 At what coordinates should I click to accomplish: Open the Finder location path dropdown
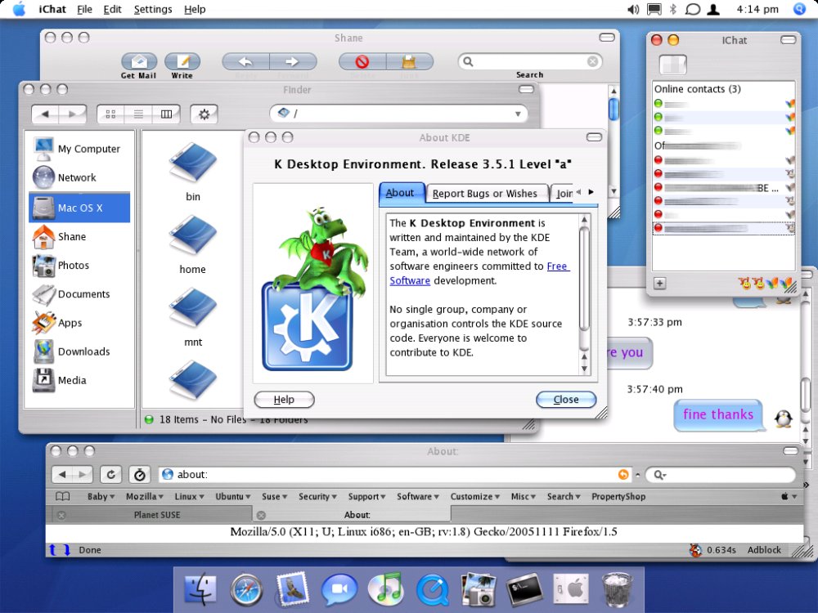click(x=518, y=114)
